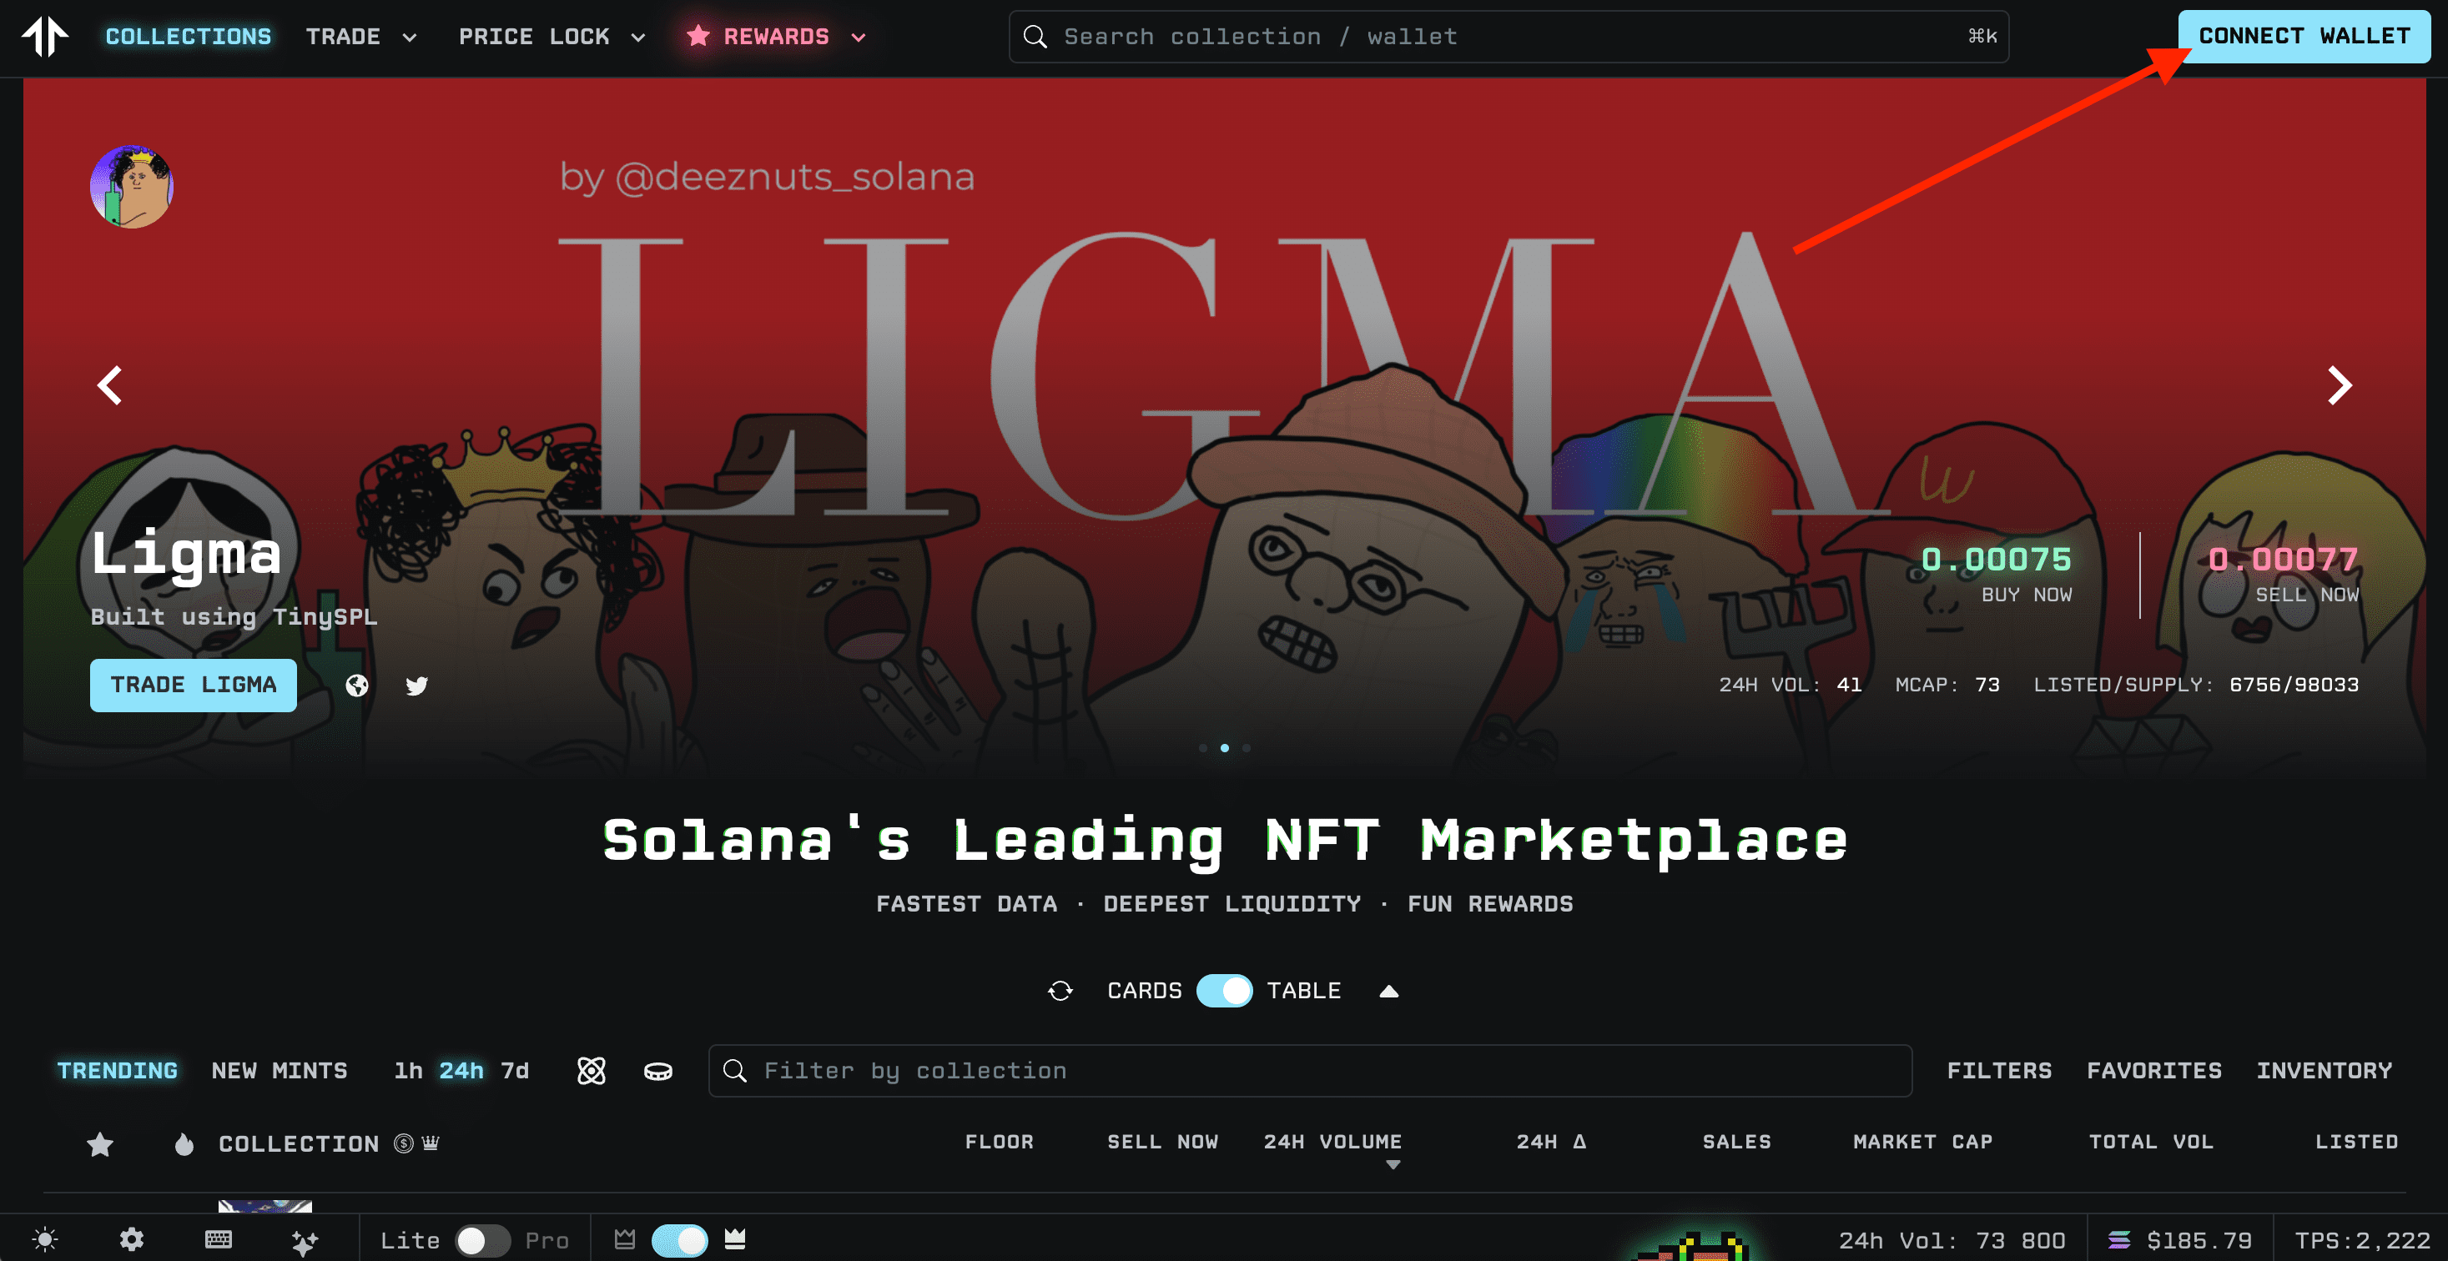Open settings gear in bottom bar
The height and width of the screenshot is (1261, 2448).
click(x=131, y=1240)
